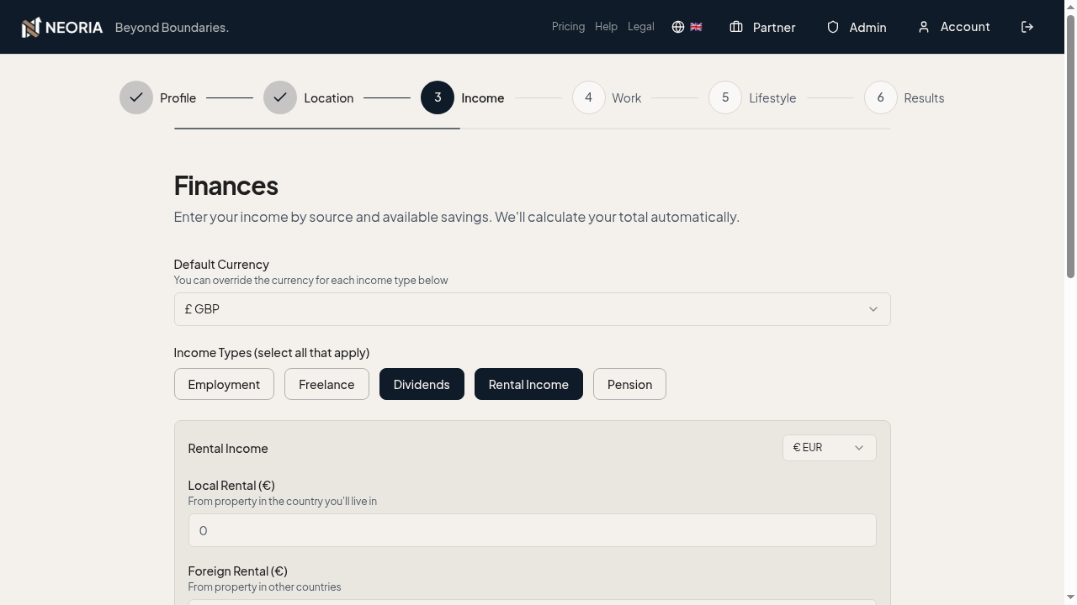Open the Admin menu text
The width and height of the screenshot is (1077, 605).
(x=867, y=28)
